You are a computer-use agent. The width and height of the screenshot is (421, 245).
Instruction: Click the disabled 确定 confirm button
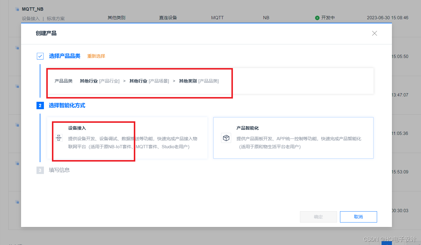[318, 217]
